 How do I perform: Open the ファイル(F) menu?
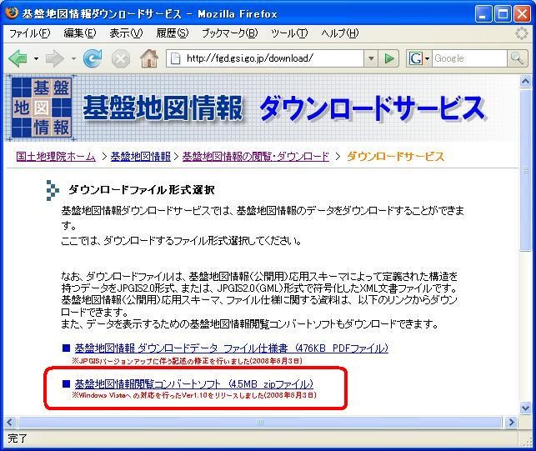pos(30,33)
